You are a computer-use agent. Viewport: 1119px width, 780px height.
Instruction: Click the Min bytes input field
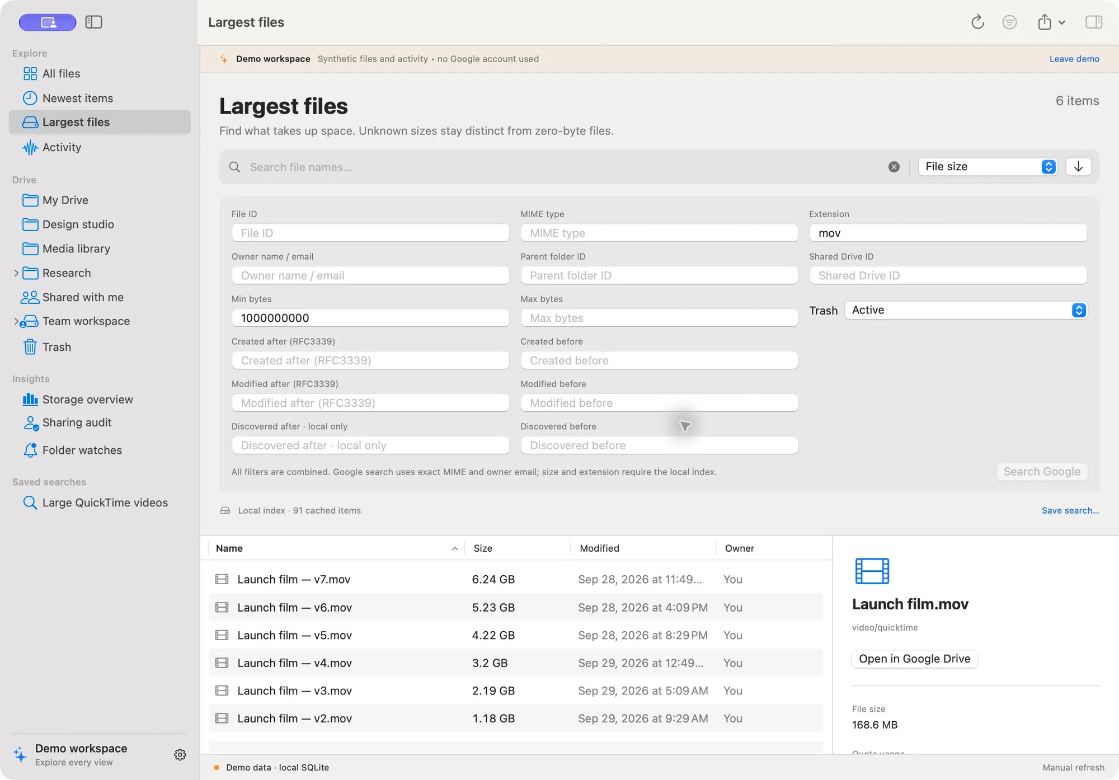tap(370, 318)
